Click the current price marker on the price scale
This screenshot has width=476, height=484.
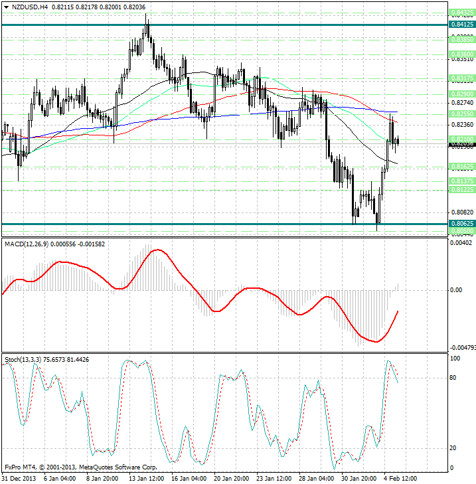tap(462, 144)
